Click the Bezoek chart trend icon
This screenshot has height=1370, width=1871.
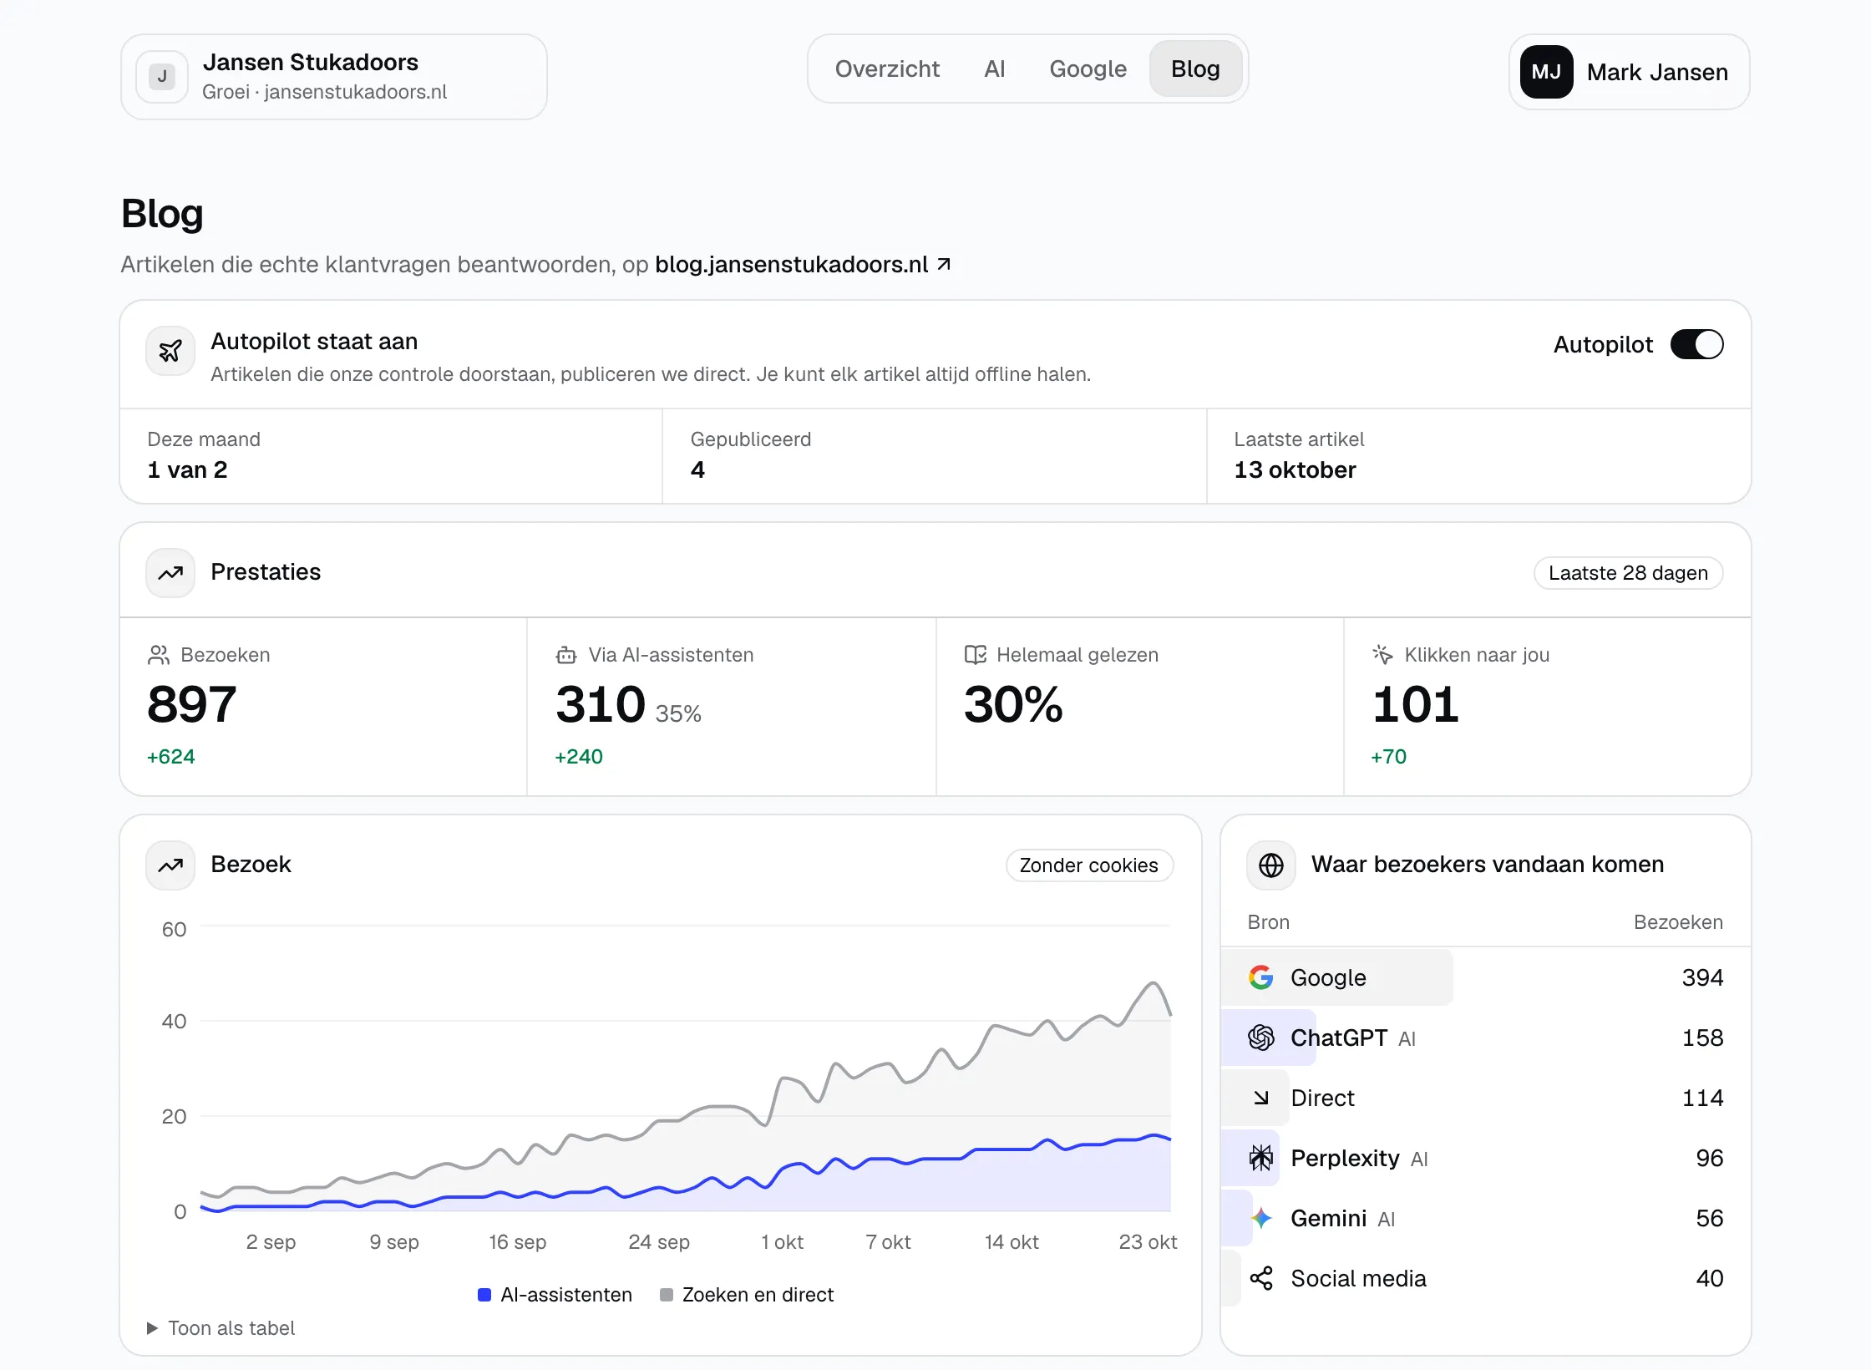click(x=170, y=865)
